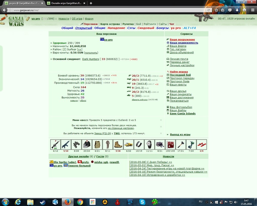Click the 'ALT+F4' link

(190, 28)
